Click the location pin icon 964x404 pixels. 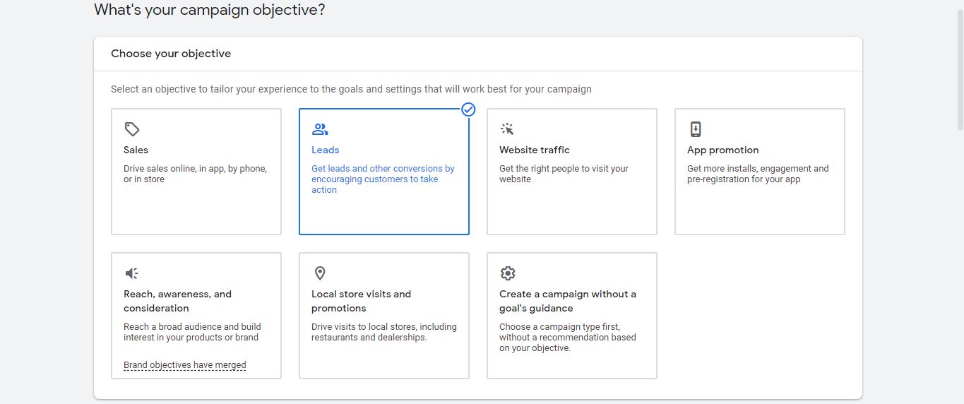[x=320, y=273]
